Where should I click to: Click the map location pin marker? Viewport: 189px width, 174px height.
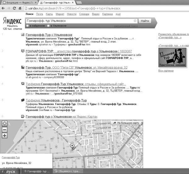click(72, 146)
